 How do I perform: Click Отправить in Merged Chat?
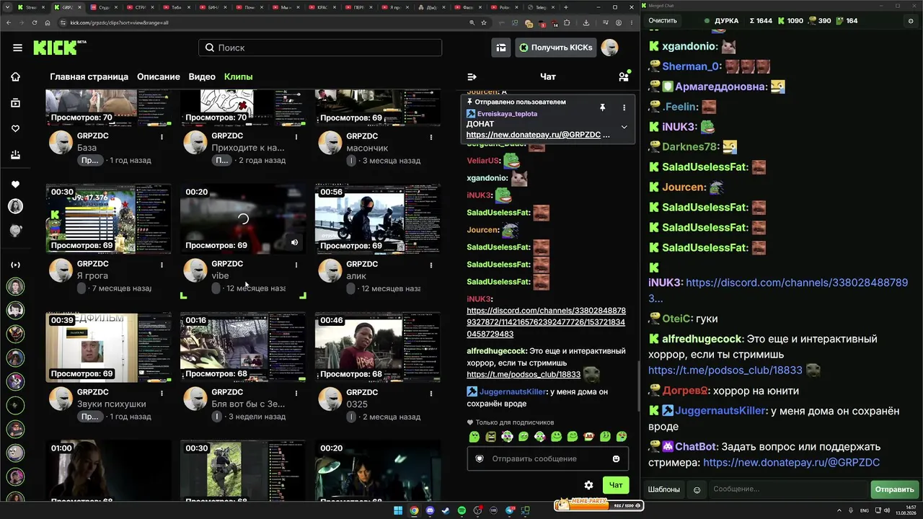894,489
